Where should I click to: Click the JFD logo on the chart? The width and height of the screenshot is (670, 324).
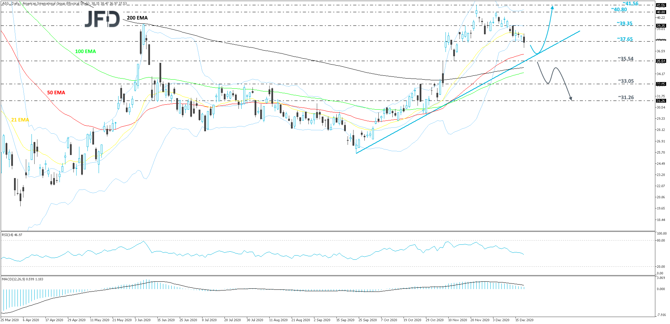(102, 19)
